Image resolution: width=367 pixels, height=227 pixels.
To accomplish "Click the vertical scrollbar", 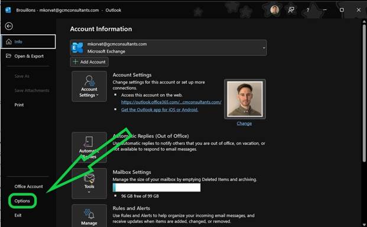I will [364, 93].
